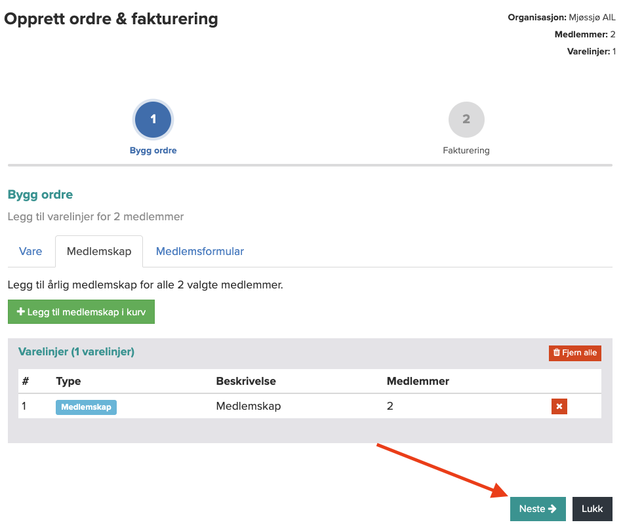Select the Medlemskap tab
Screen dimensions: 623x531
(x=99, y=251)
